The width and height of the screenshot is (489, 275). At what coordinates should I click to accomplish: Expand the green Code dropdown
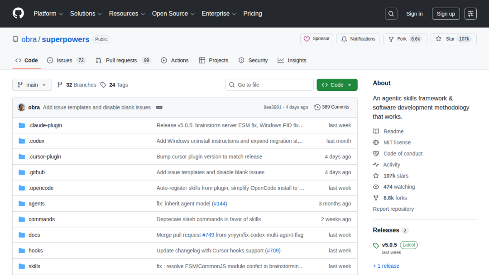(x=337, y=85)
